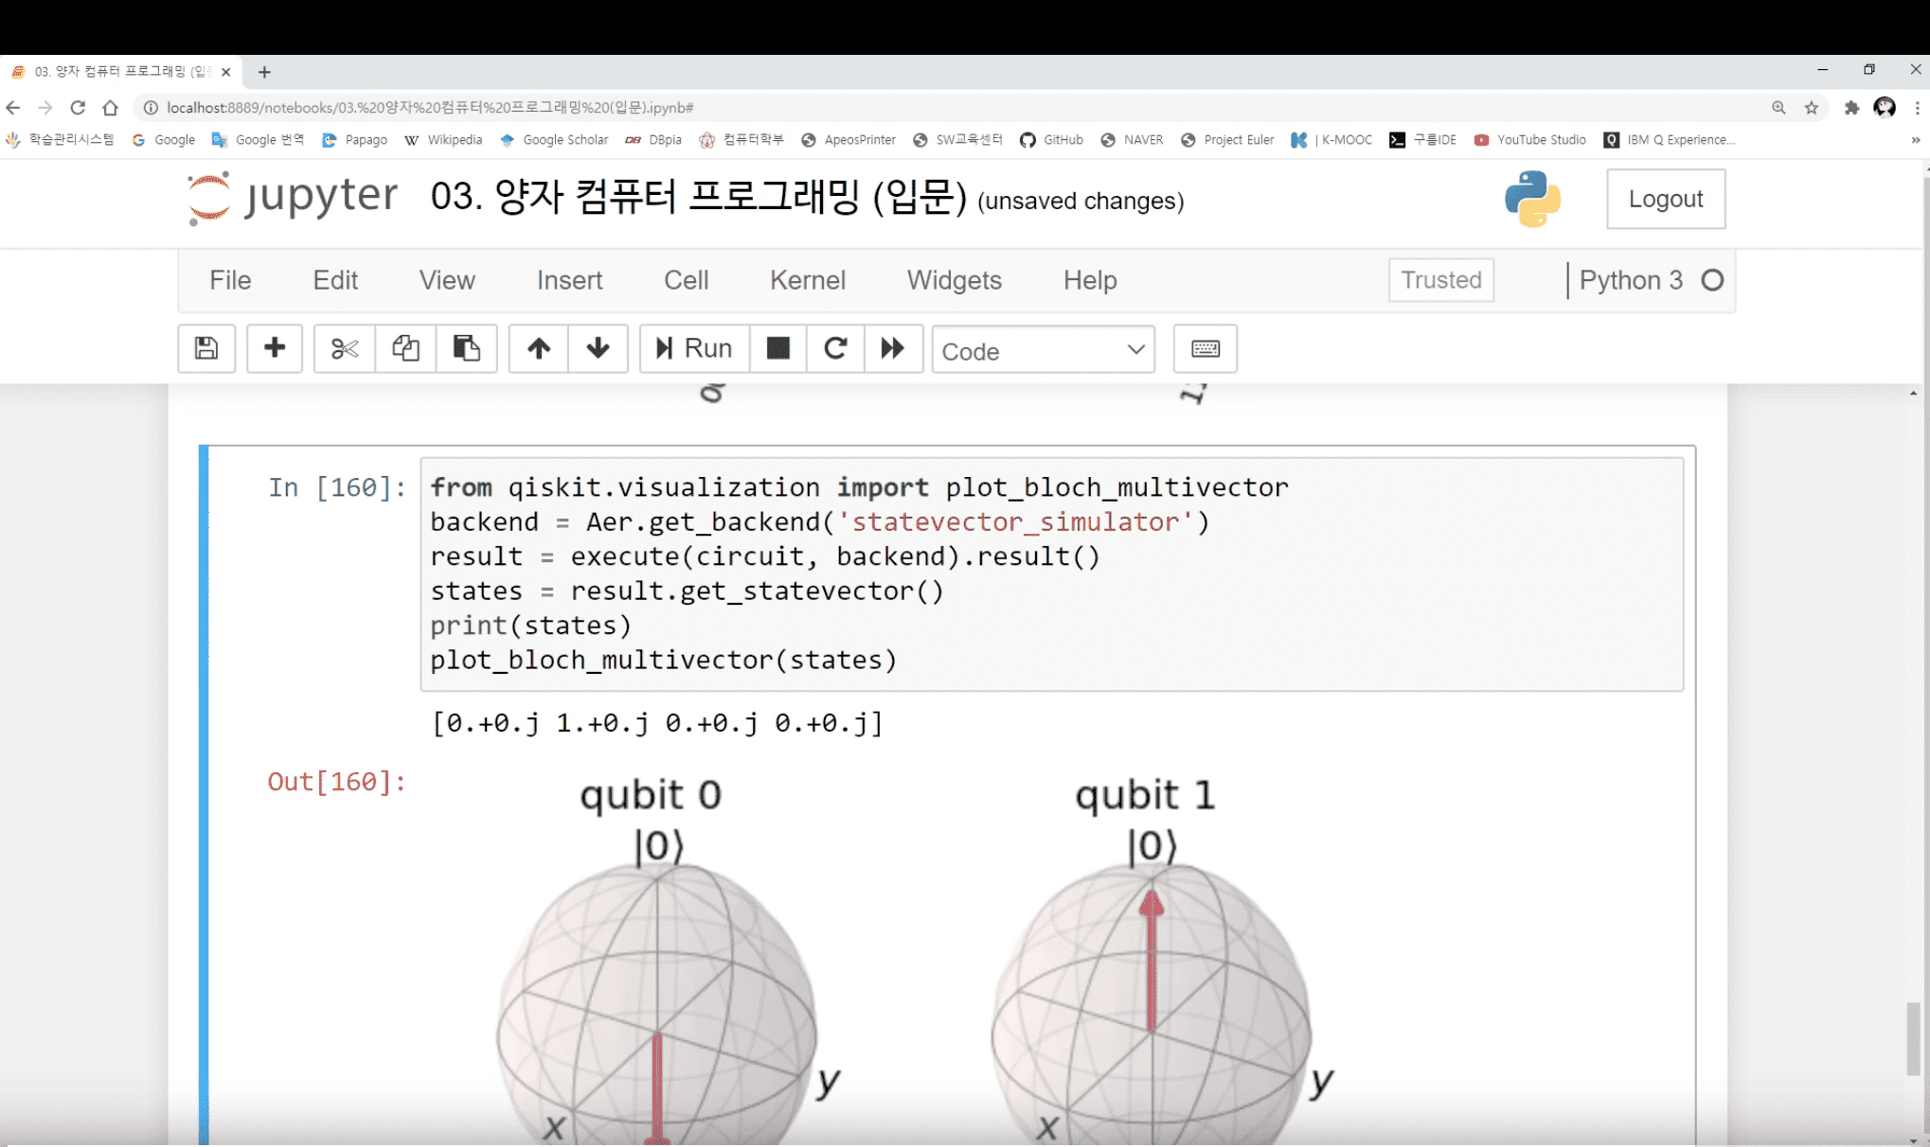Open the Help menu
Screen dimensions: 1930x1147
pyautogui.click(x=1090, y=280)
